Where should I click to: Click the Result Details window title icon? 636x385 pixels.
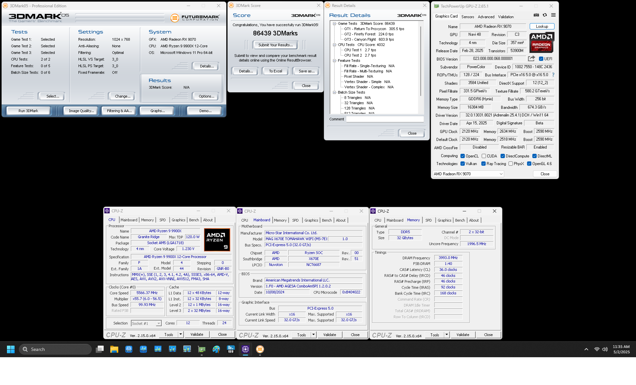328,5
